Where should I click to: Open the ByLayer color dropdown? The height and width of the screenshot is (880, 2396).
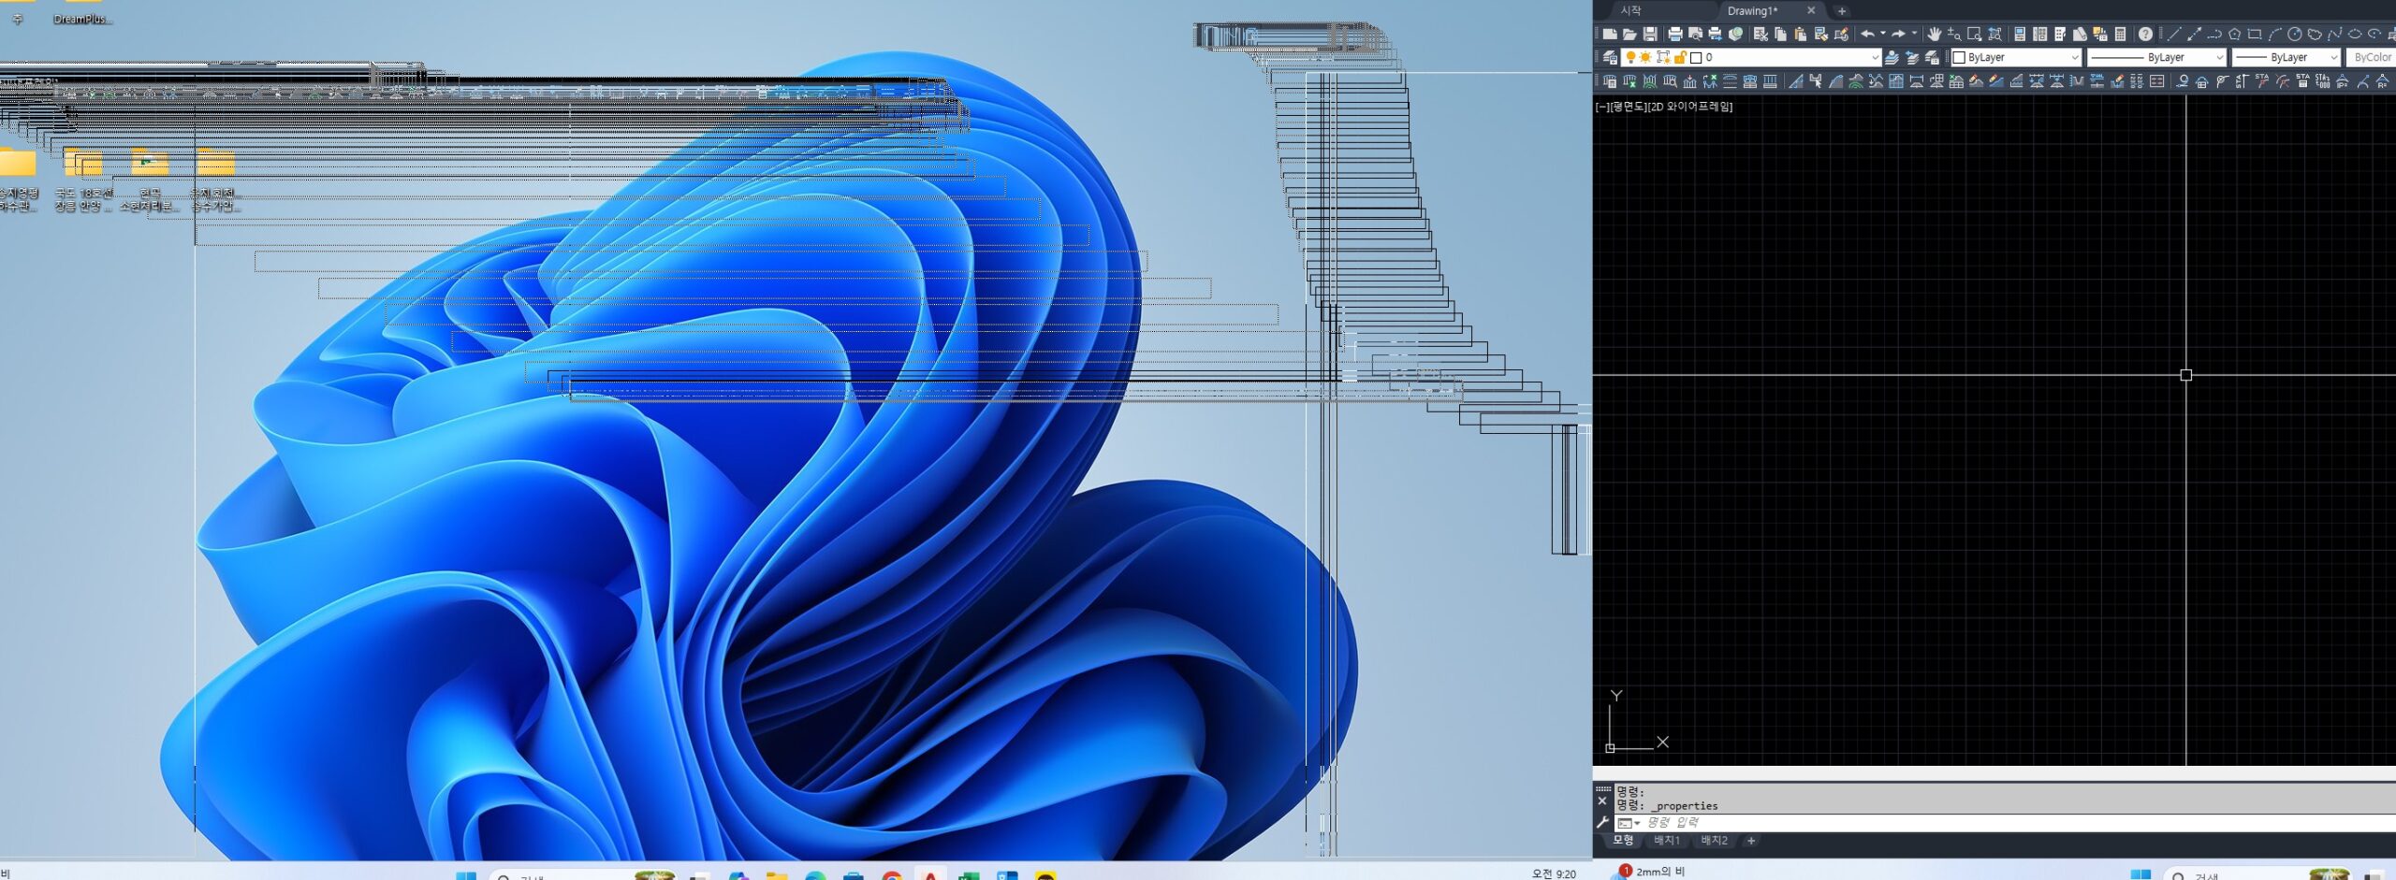coord(2074,58)
